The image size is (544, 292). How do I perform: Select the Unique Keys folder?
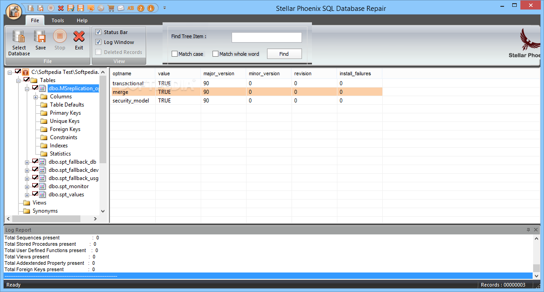coord(64,121)
